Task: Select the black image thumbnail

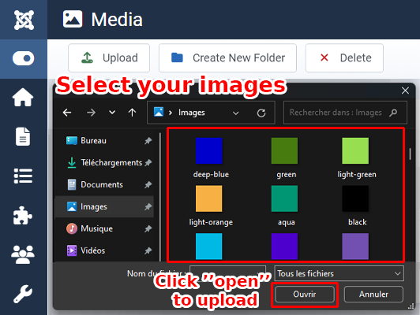Action: [355, 198]
